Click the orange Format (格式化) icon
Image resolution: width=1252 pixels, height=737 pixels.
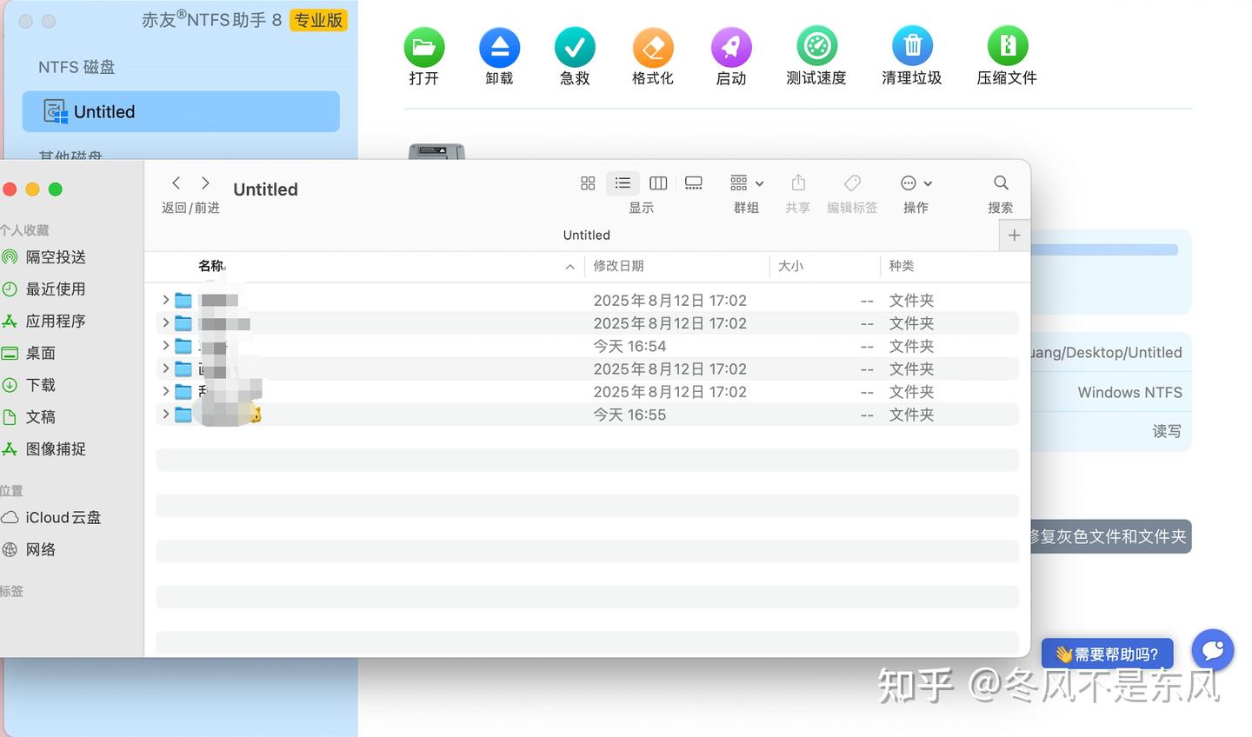[x=653, y=47]
